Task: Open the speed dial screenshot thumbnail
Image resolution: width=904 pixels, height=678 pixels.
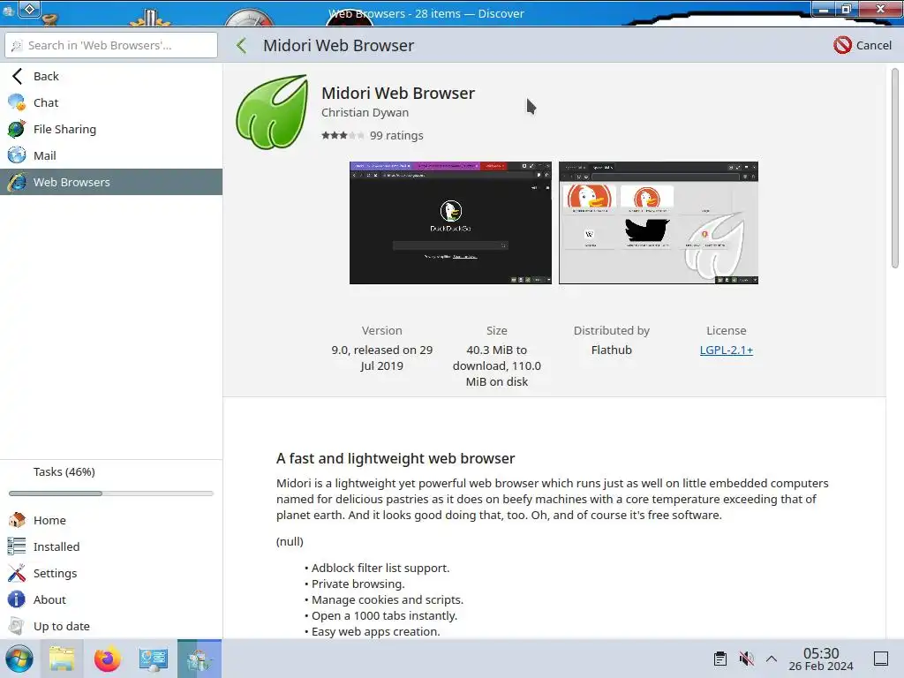Action: pos(659,222)
